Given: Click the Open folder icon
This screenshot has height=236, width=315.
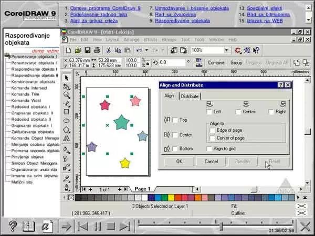Looking at the screenshot, I should point(78,50).
